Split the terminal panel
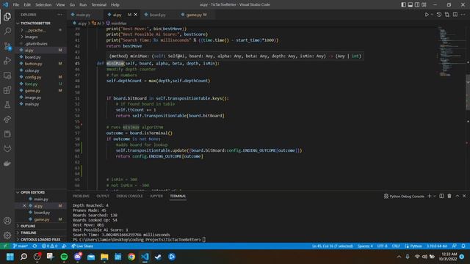Viewport: 470px width, 264px height. coord(441,196)
